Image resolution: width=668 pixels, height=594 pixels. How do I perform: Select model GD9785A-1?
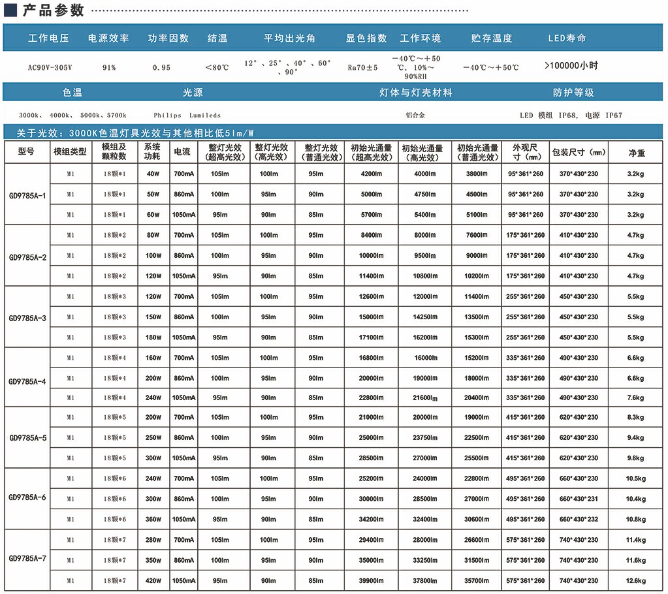pyautogui.click(x=27, y=196)
